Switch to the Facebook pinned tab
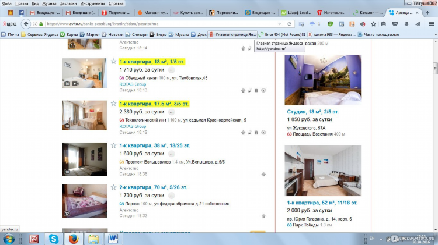 click(21, 13)
